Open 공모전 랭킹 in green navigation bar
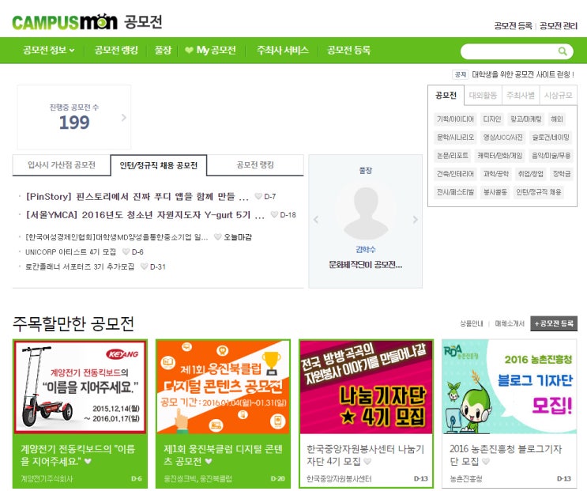Viewport: 587px width, 491px height. [x=116, y=50]
